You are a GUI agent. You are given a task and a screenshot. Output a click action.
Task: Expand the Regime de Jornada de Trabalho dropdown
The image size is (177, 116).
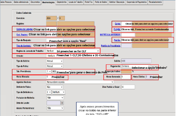(x=73, y=51)
